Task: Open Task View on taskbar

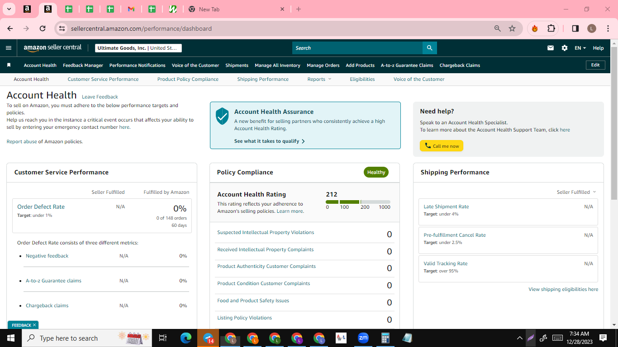Action: point(163,338)
